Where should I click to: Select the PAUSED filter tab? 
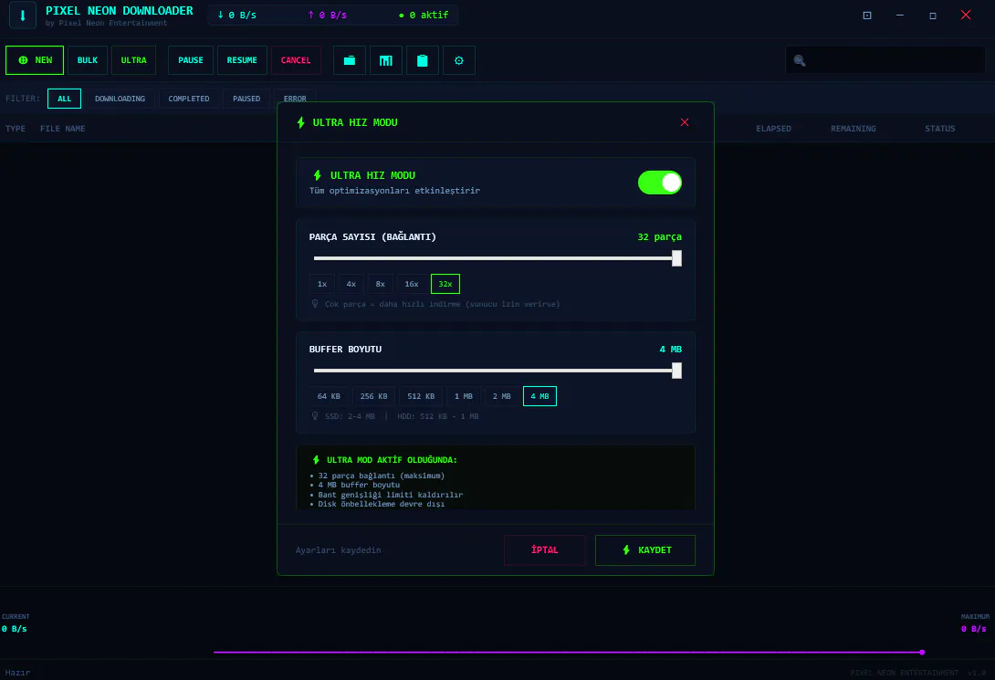(x=246, y=99)
